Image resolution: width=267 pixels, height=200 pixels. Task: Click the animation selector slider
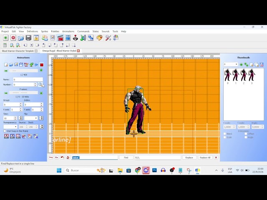point(23,70)
